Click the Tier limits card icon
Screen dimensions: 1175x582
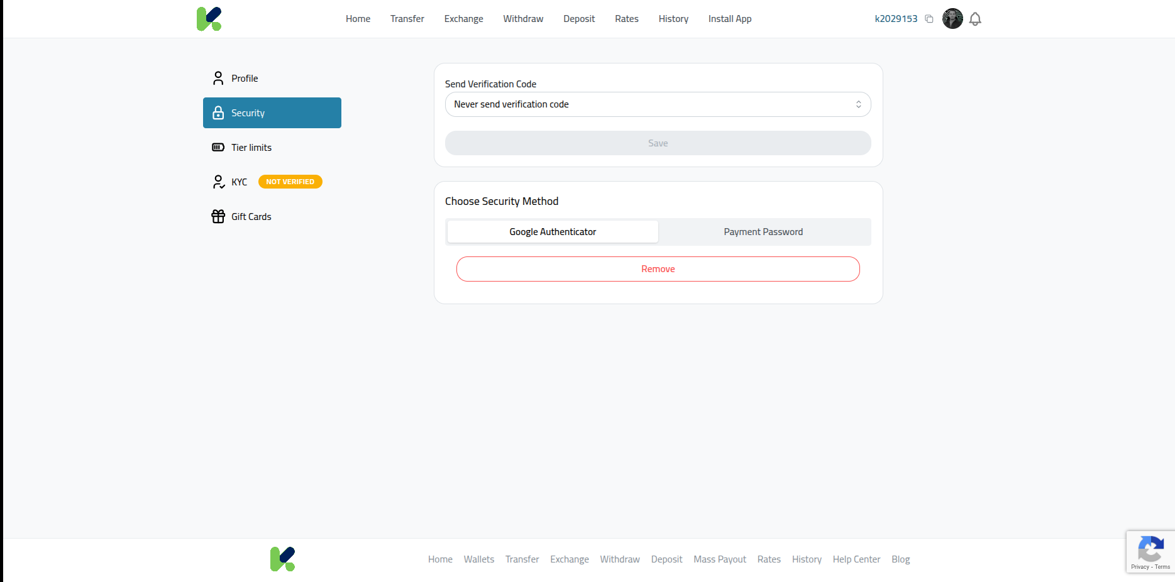[x=218, y=147]
